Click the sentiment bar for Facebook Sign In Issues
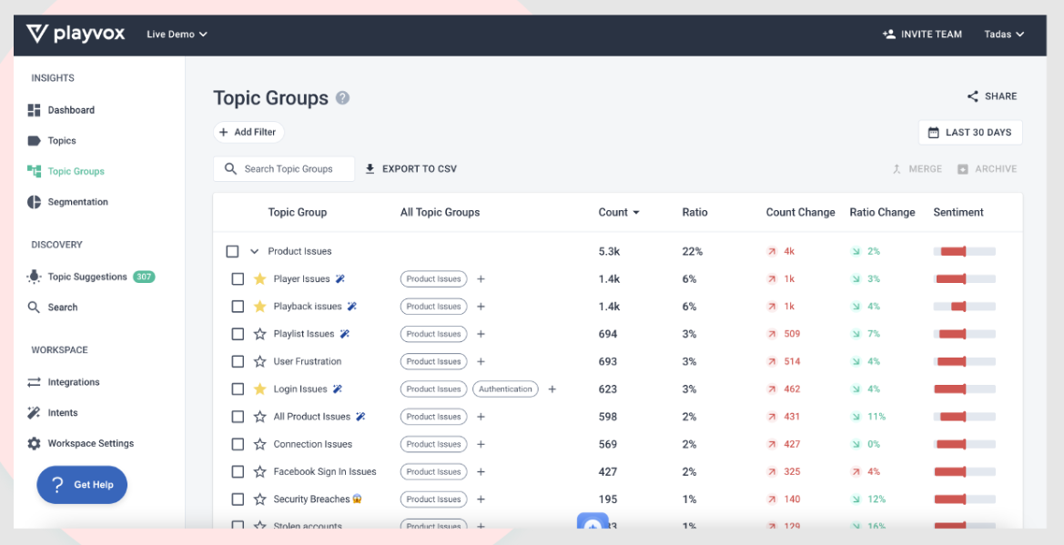The width and height of the screenshot is (1064, 545). pos(964,471)
